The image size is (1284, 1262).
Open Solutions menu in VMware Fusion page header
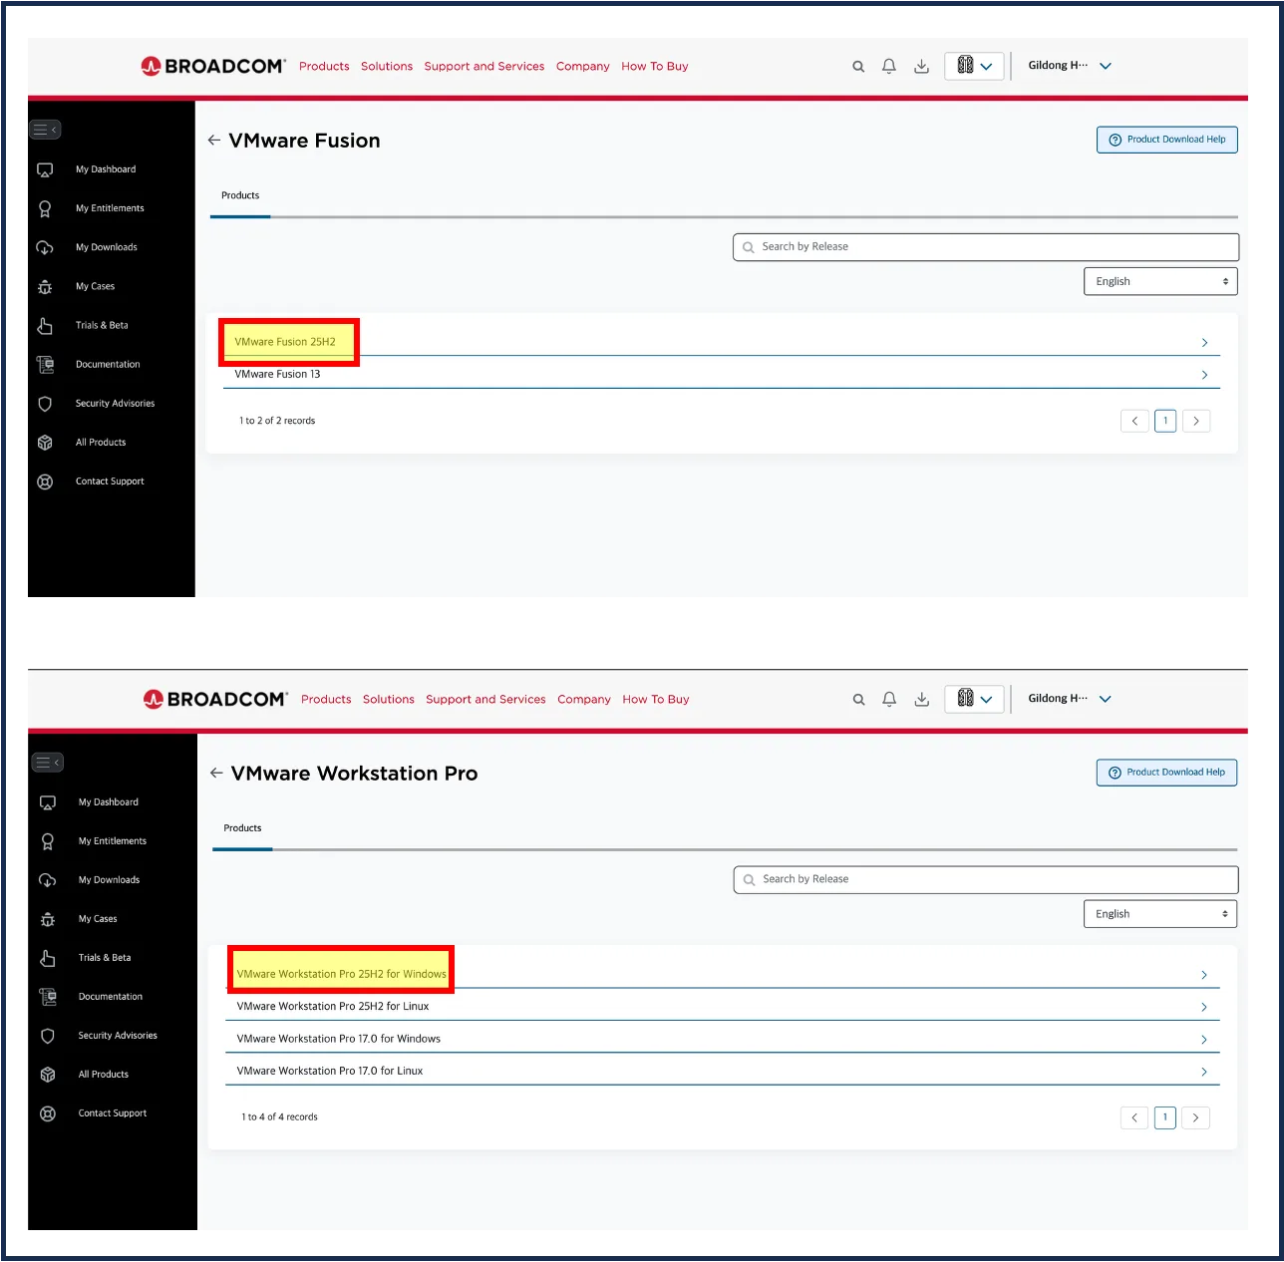click(x=387, y=67)
